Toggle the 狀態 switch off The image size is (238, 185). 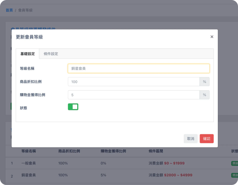pyautogui.click(x=73, y=107)
